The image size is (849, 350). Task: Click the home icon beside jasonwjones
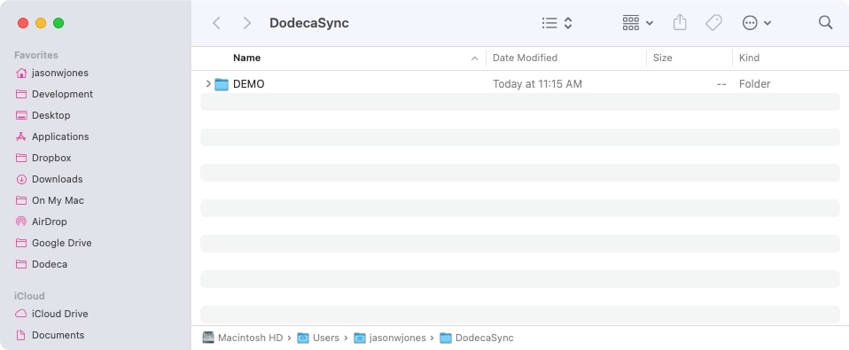(21, 73)
